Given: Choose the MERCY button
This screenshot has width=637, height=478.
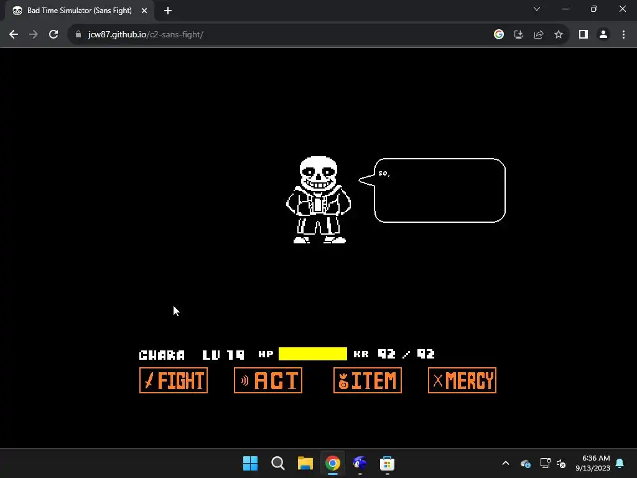Looking at the screenshot, I should coord(462,380).
